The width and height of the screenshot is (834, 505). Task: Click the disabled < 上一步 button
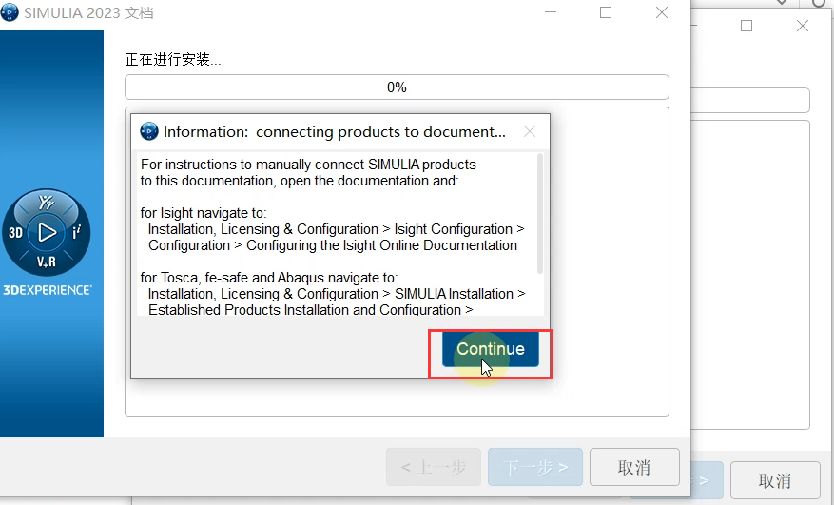(434, 467)
